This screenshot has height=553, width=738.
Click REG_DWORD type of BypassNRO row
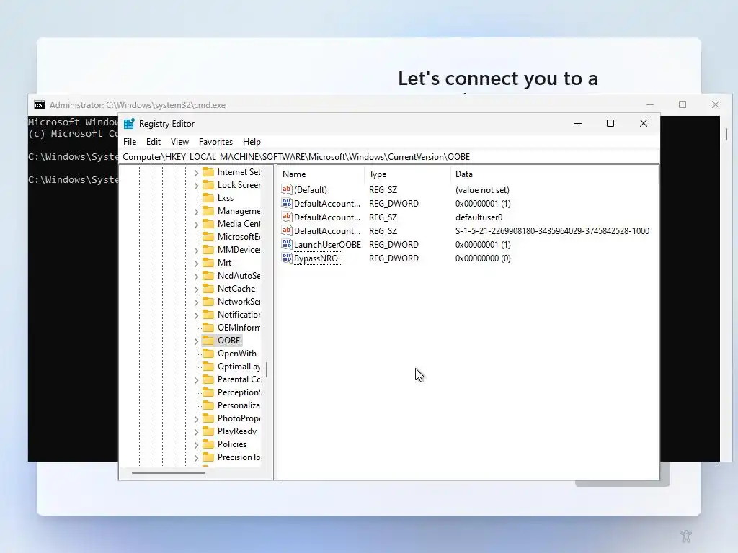[394, 258]
